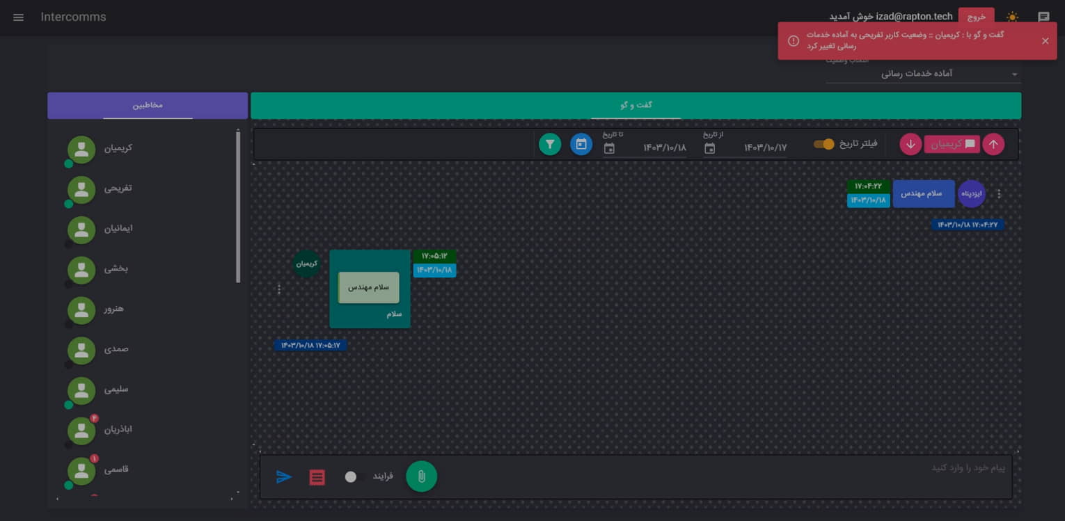Switch to the مخاطبین contacts tab

(148, 105)
